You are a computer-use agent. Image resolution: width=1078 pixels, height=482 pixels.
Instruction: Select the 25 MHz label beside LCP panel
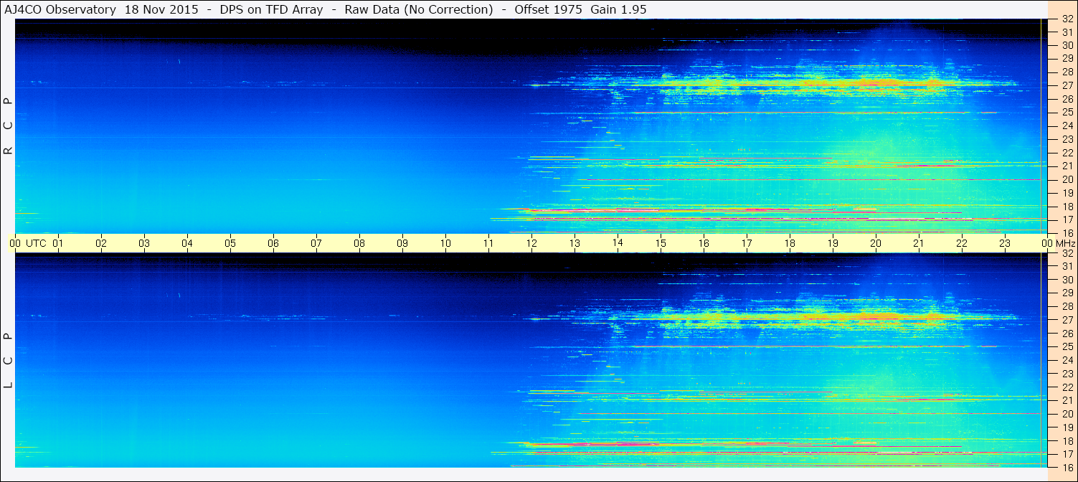1067,347
